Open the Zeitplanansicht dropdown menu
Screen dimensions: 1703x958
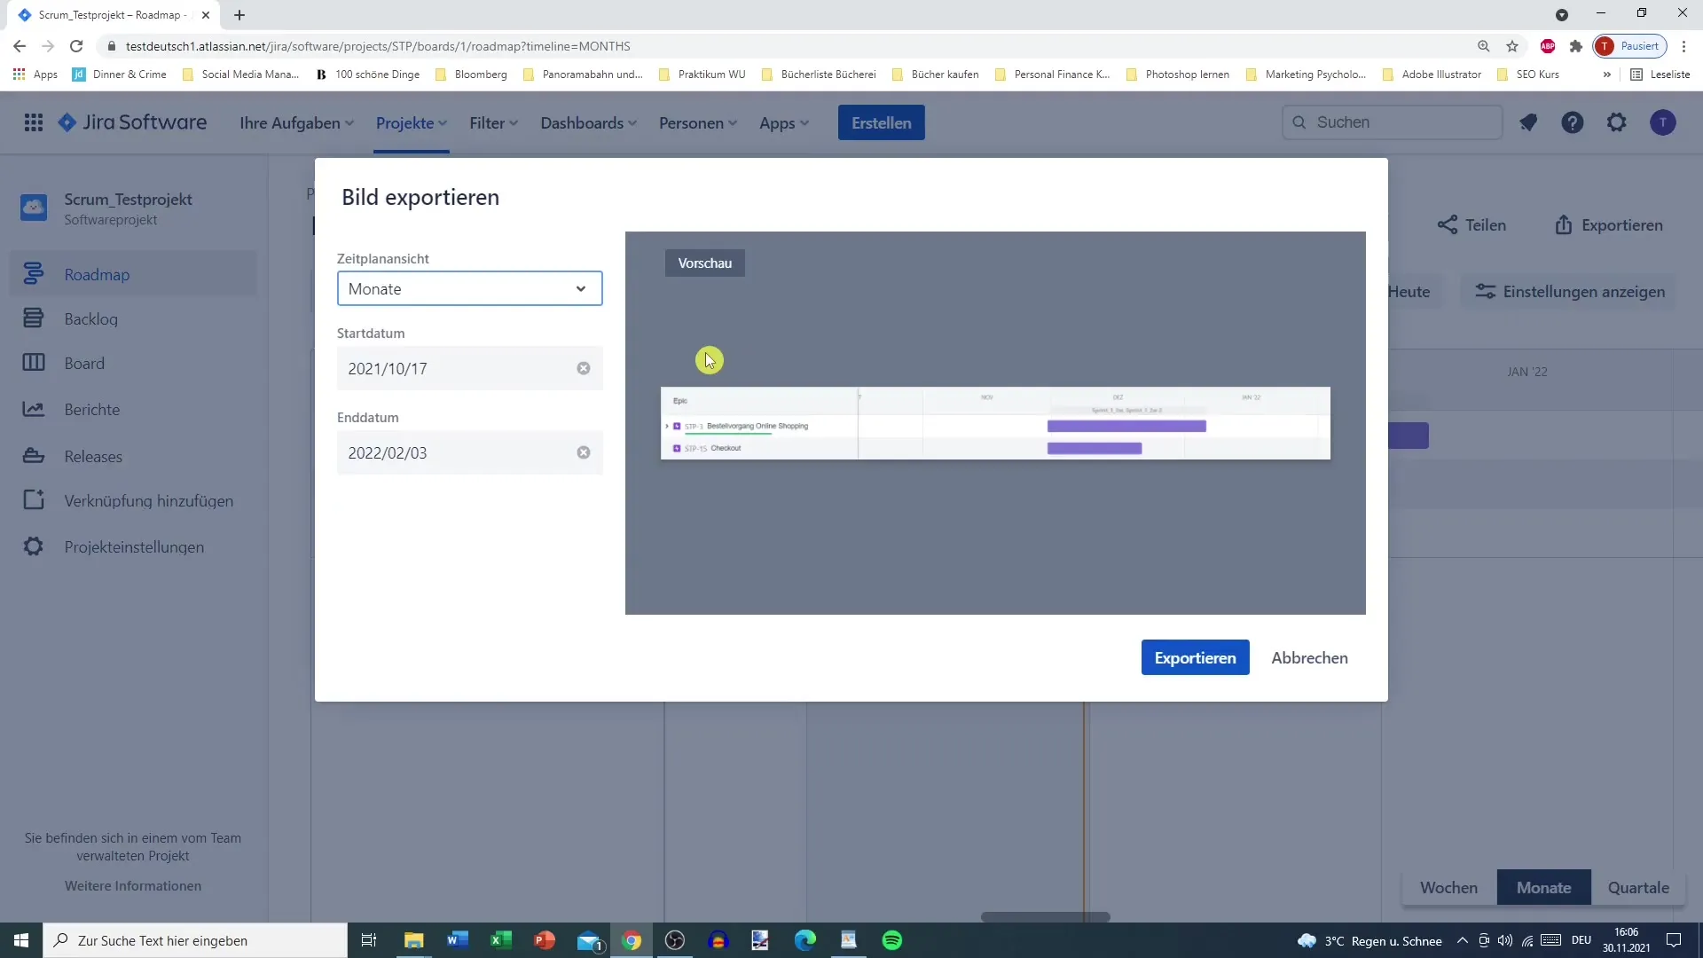[467, 289]
